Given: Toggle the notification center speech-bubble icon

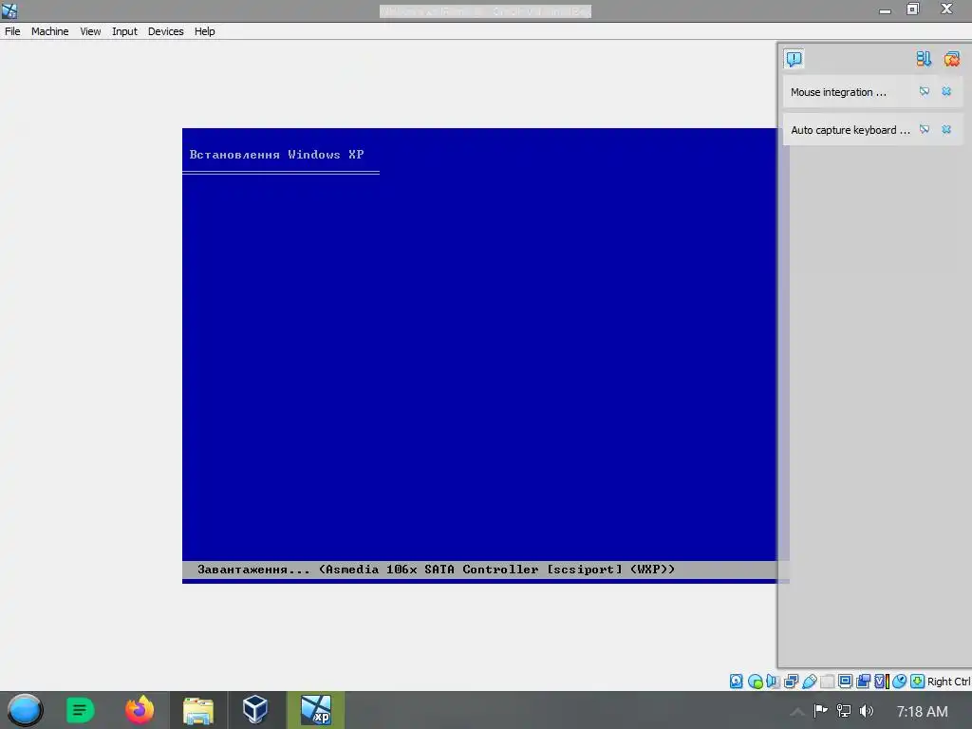Looking at the screenshot, I should (794, 59).
